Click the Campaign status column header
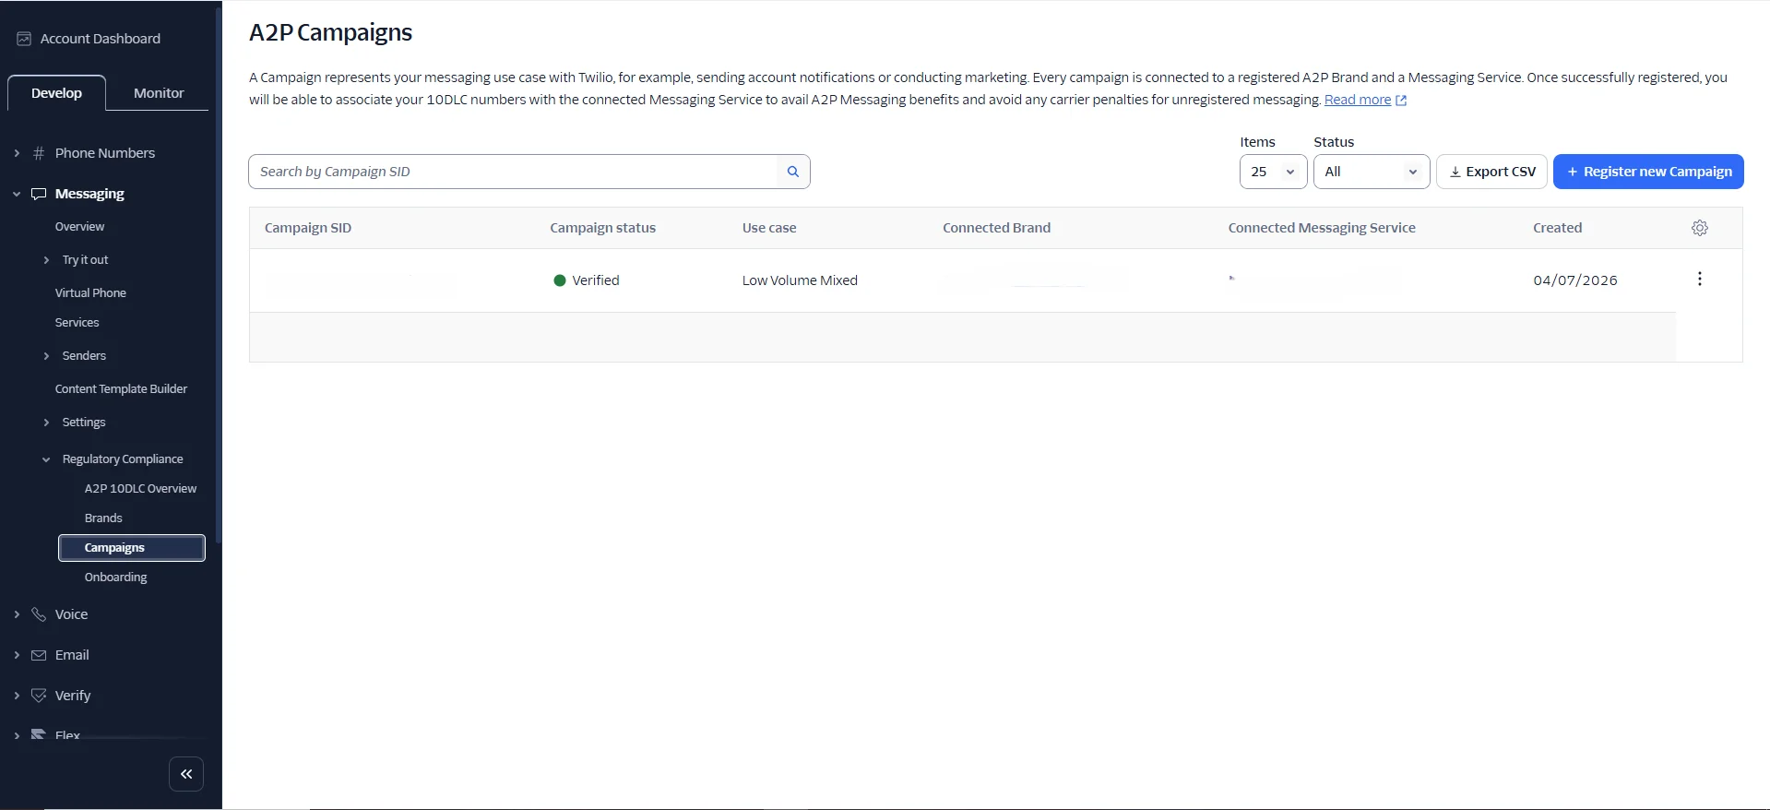1770x810 pixels. tap(602, 228)
